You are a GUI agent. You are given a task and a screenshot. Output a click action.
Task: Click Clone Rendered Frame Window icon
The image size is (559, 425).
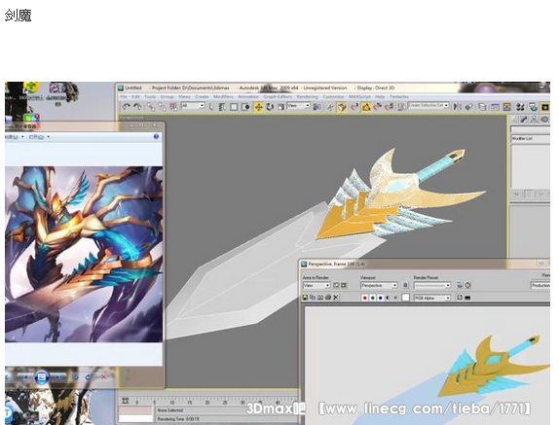pyautogui.click(x=320, y=298)
